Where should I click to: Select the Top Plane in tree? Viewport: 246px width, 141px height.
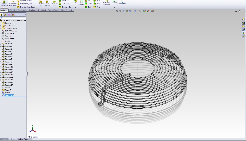pos(9,36)
